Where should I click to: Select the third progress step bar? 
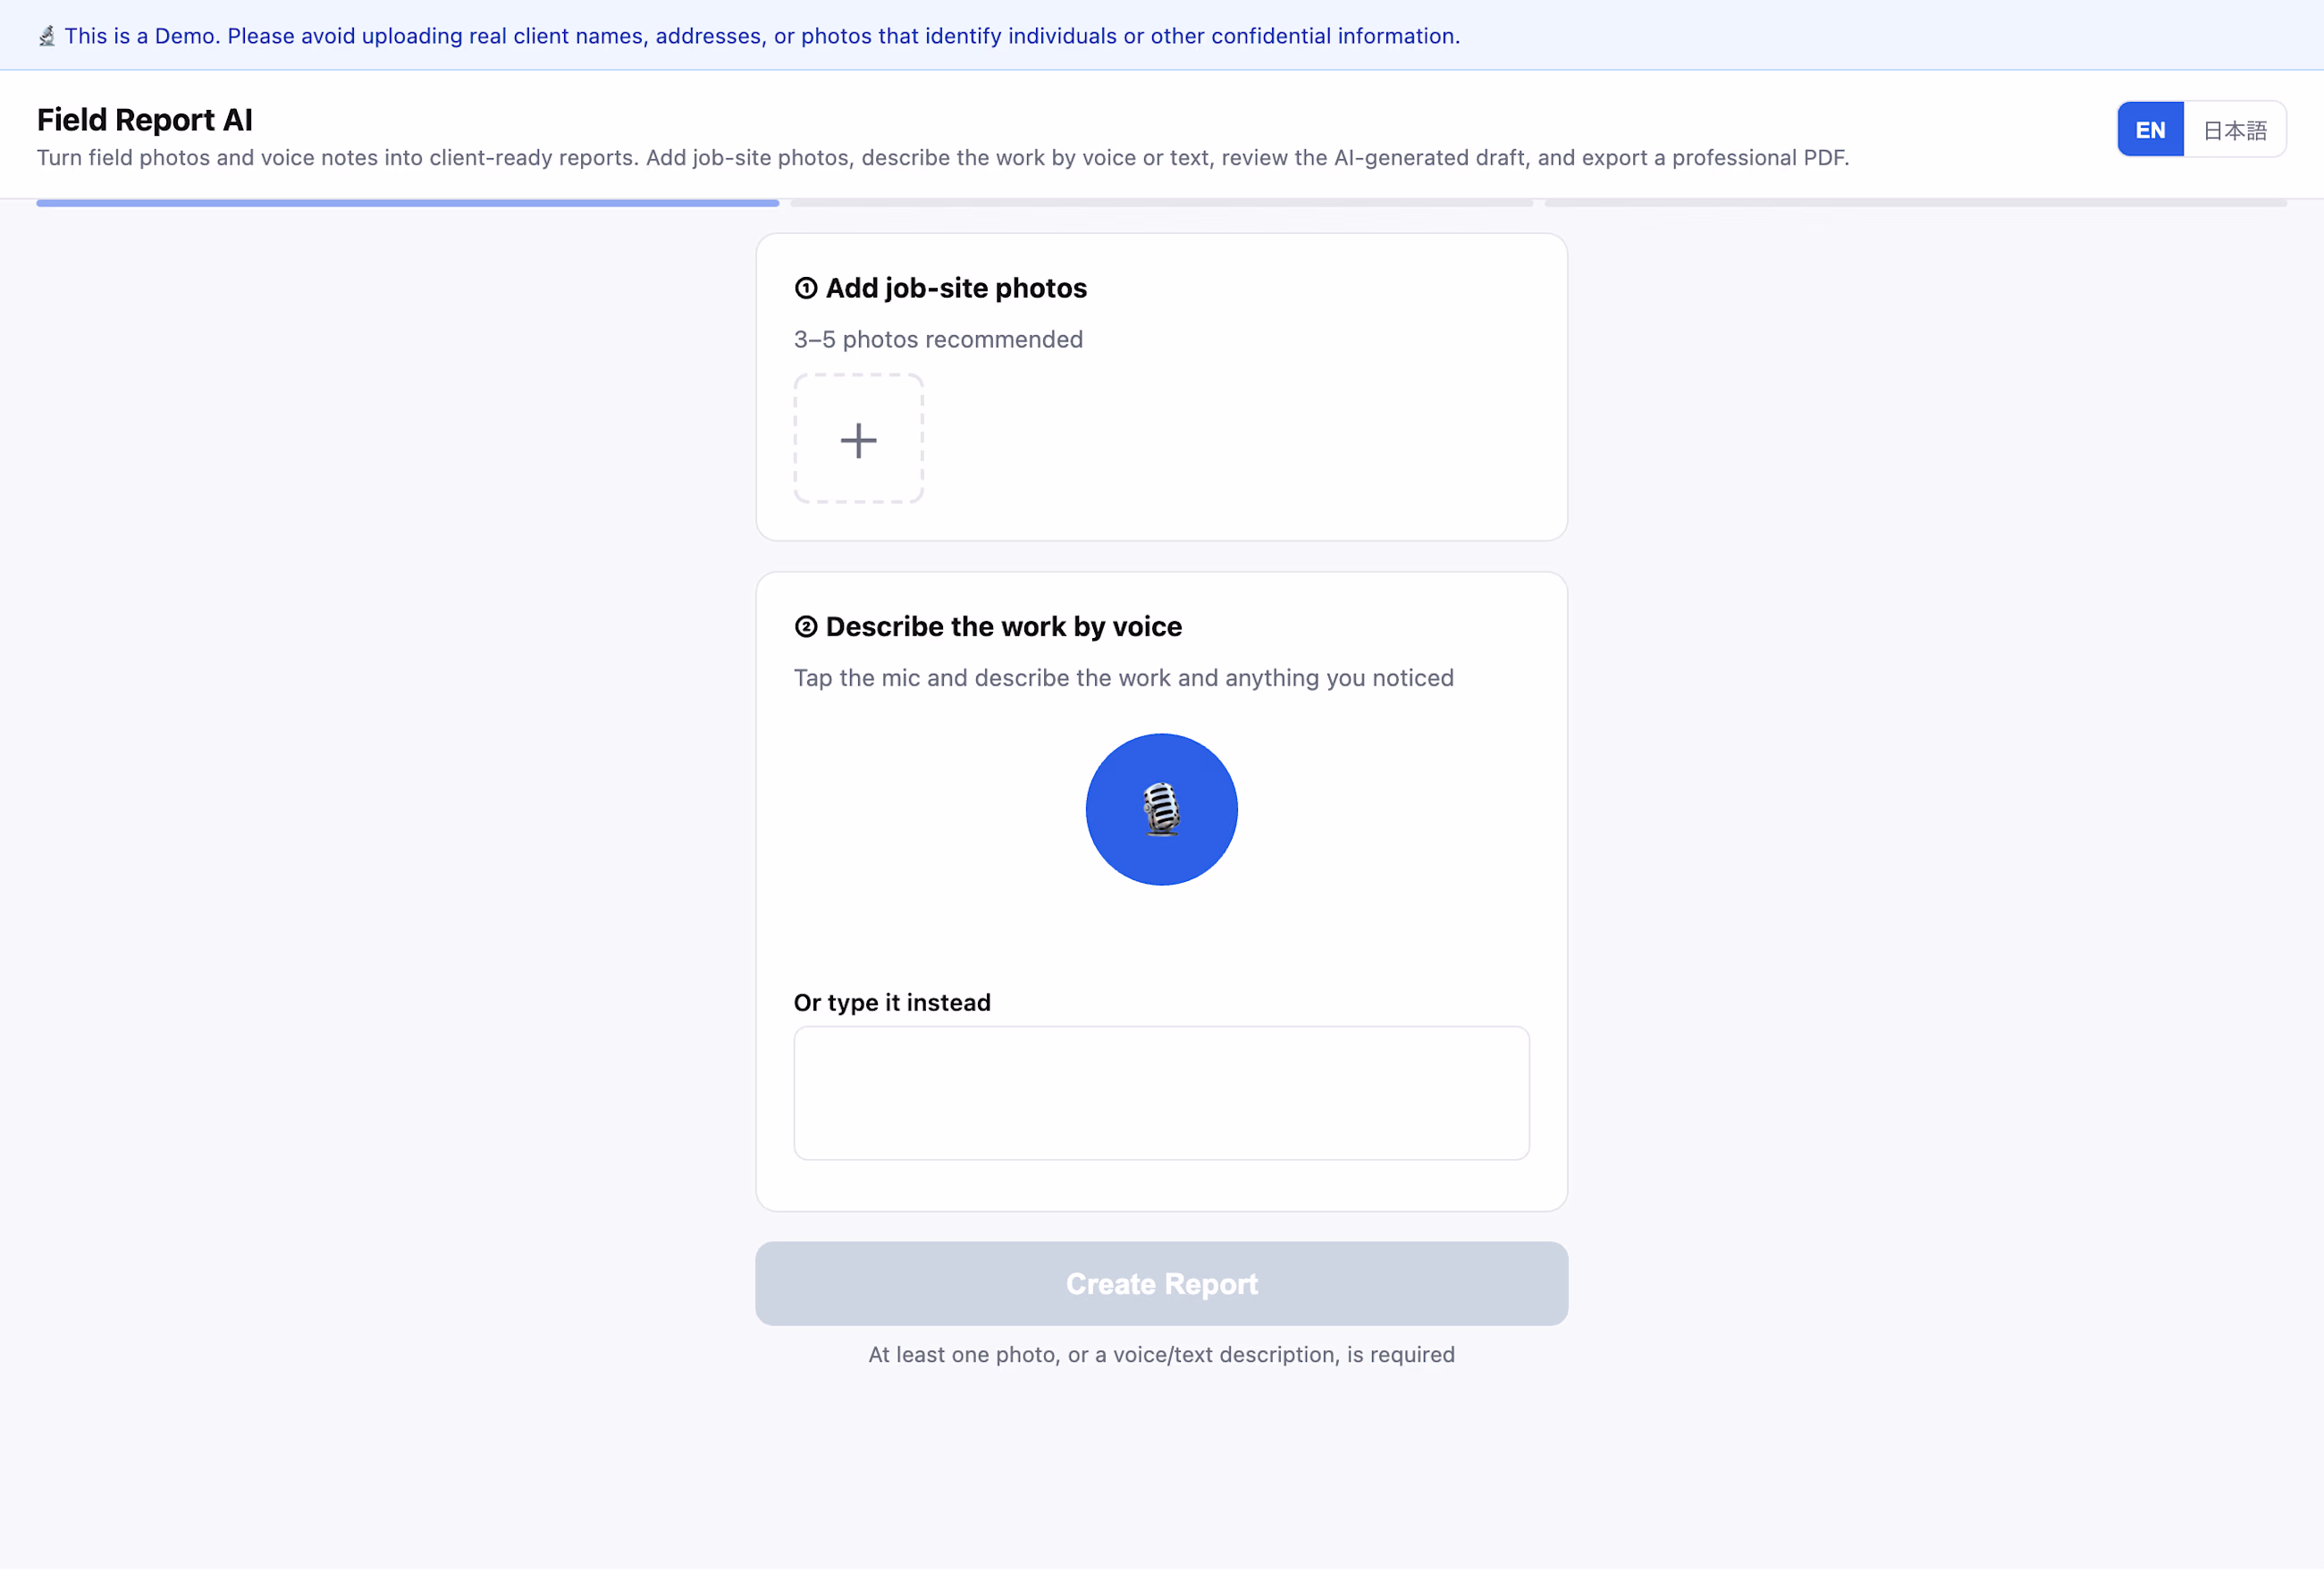point(1915,203)
